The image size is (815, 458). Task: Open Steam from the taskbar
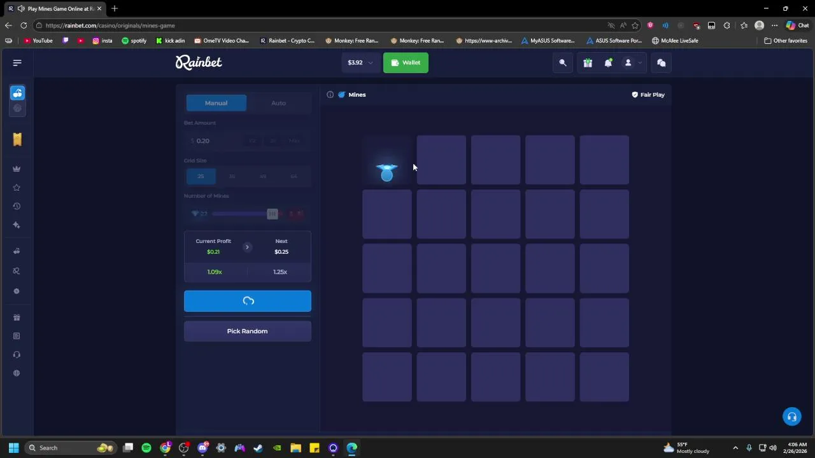click(x=258, y=448)
